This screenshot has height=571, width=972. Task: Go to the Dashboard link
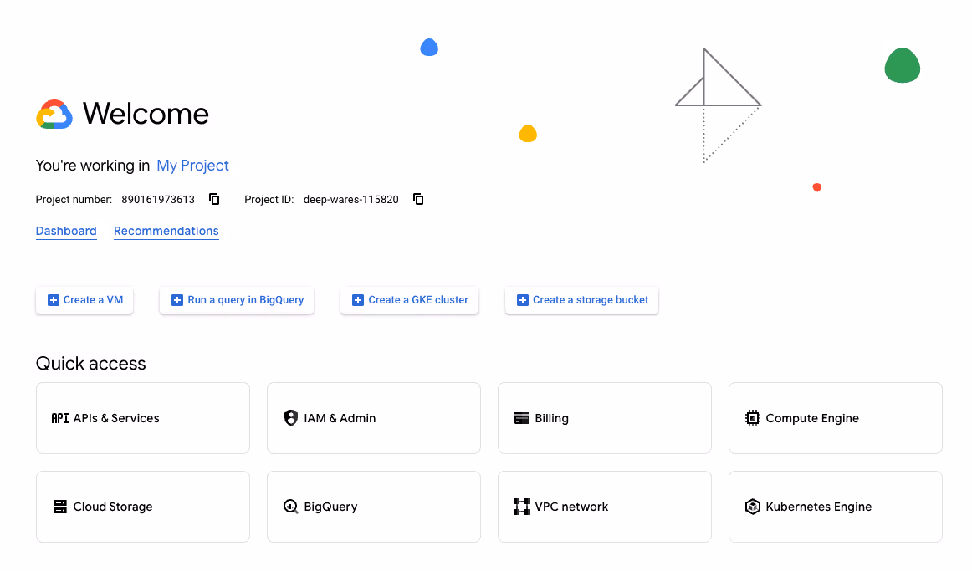coord(66,231)
